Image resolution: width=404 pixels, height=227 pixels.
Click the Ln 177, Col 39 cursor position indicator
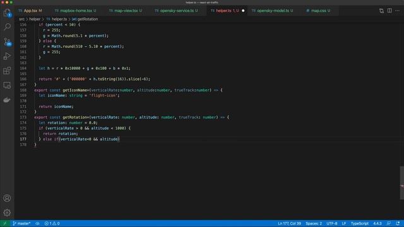click(x=289, y=223)
